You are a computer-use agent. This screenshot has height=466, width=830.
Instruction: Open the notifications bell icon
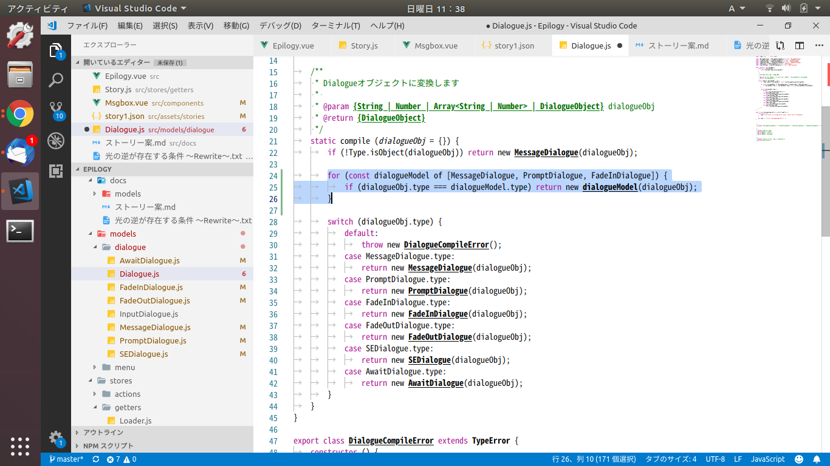[x=817, y=459]
